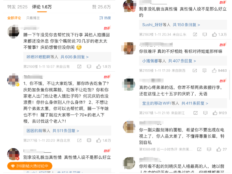Like the comment showing 9463 likes
232x174 pixels.
pos(214,71)
